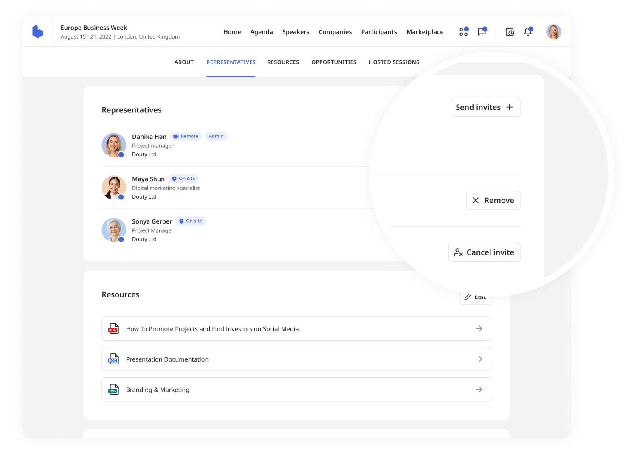This screenshot has width=637, height=454.
Task: Click the Remove button
Action: tap(493, 200)
